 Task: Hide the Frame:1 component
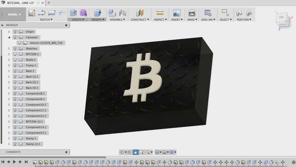pos(15,66)
